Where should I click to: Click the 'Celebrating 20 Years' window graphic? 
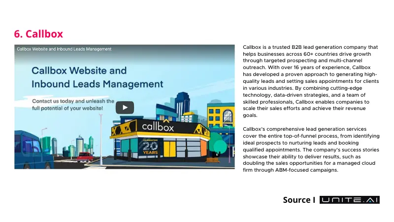pos(150,147)
